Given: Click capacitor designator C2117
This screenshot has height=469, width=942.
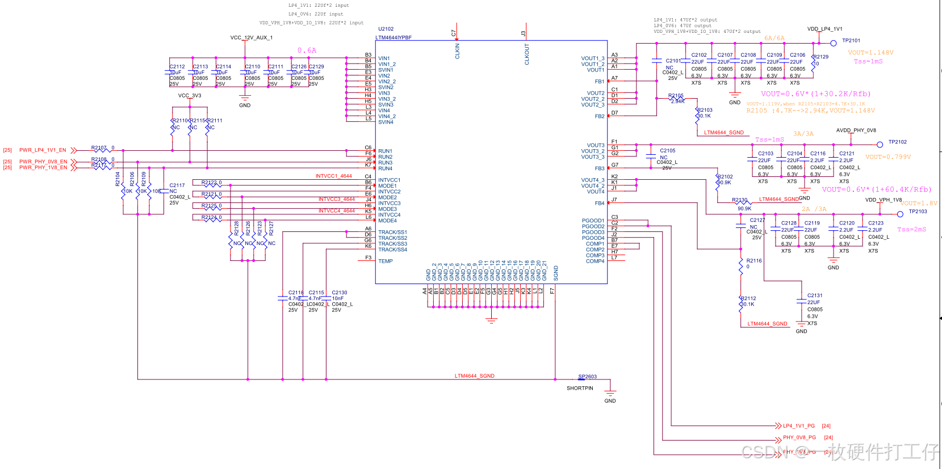Looking at the screenshot, I should [x=177, y=185].
